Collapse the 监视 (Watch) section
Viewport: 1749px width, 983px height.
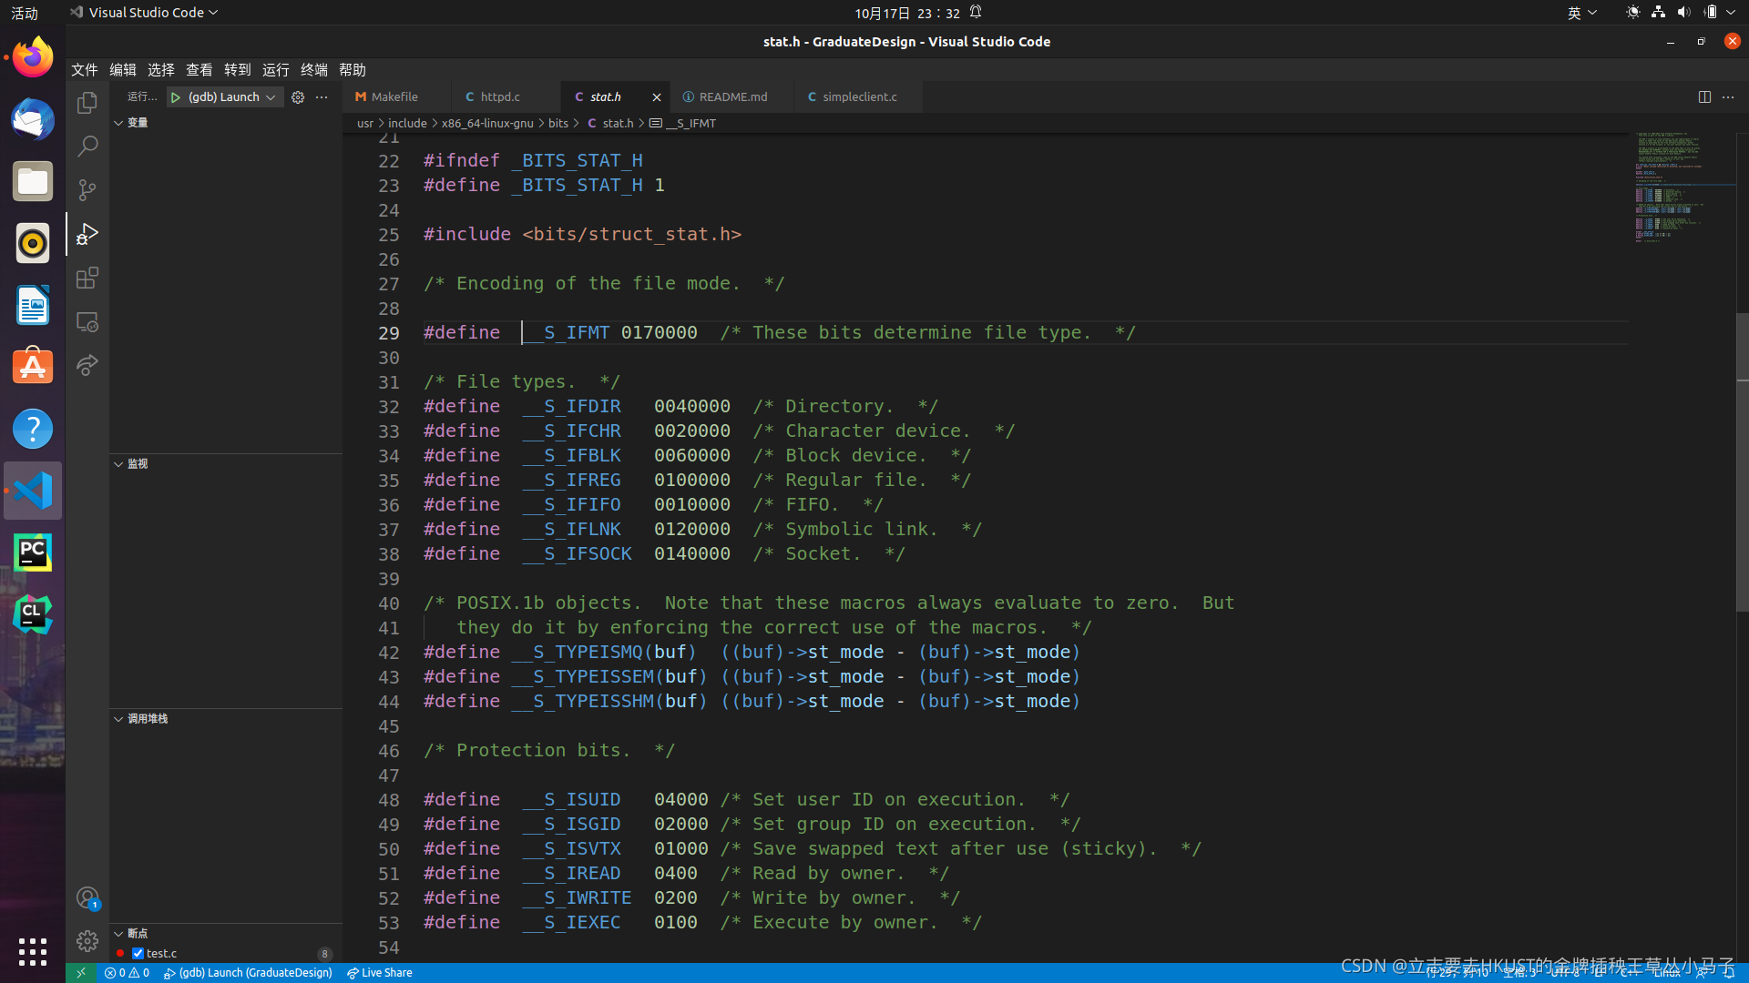tap(226, 464)
